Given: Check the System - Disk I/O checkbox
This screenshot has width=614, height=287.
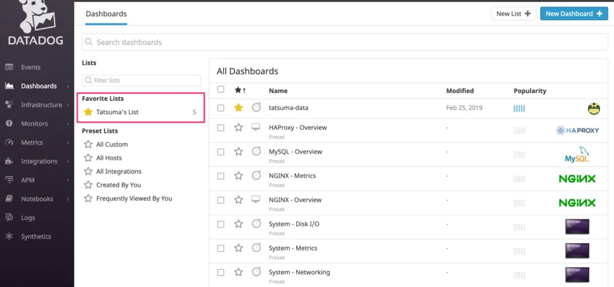Looking at the screenshot, I should click(x=221, y=225).
